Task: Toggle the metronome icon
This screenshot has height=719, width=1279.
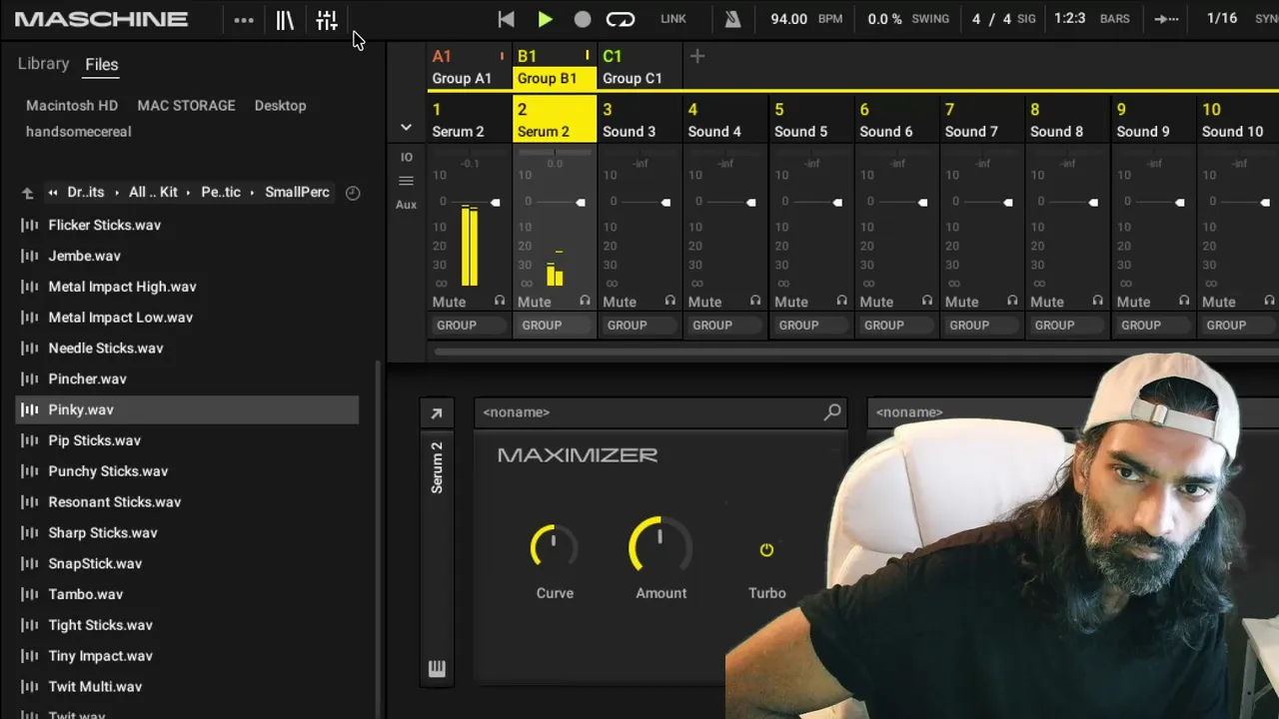Action: pos(733,19)
